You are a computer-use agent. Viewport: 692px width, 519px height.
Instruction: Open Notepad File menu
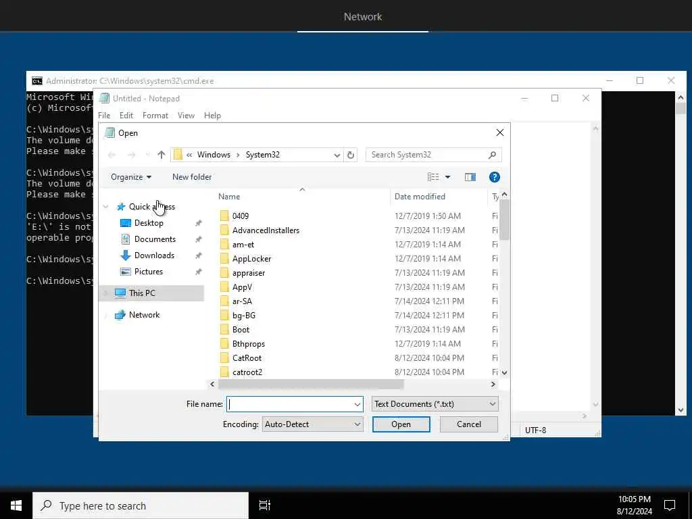pyautogui.click(x=104, y=116)
